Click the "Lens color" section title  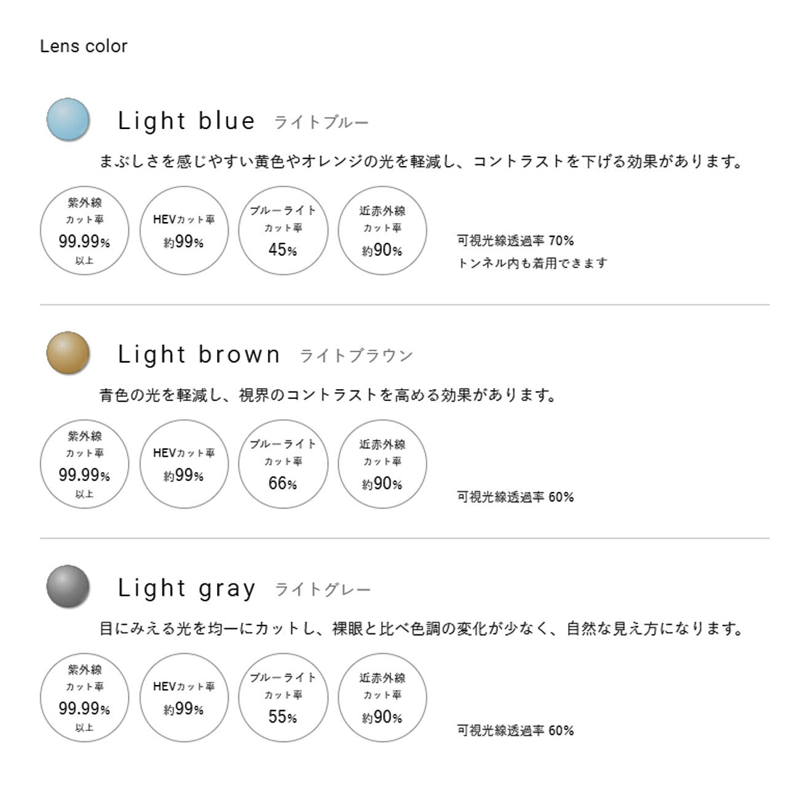(84, 46)
